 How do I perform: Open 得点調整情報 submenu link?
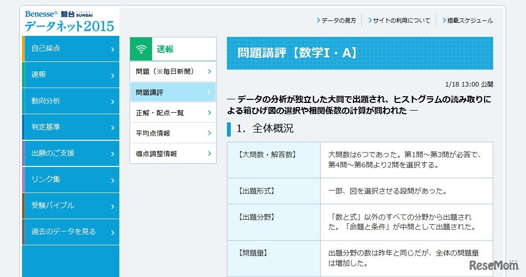tap(173, 154)
